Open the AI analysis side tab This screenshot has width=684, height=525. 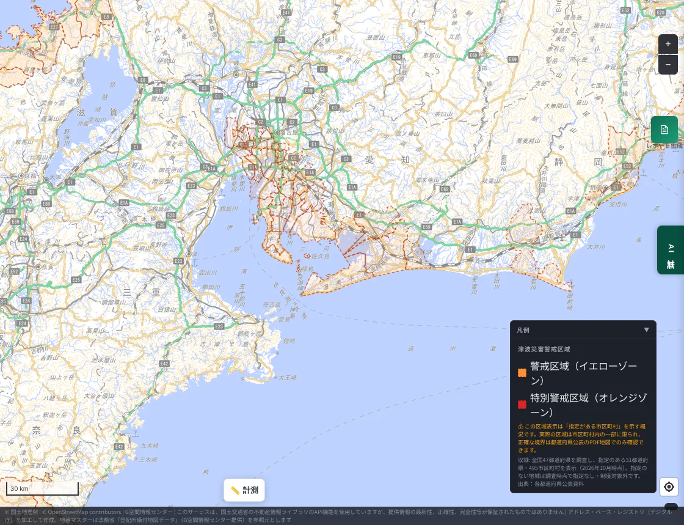click(671, 250)
